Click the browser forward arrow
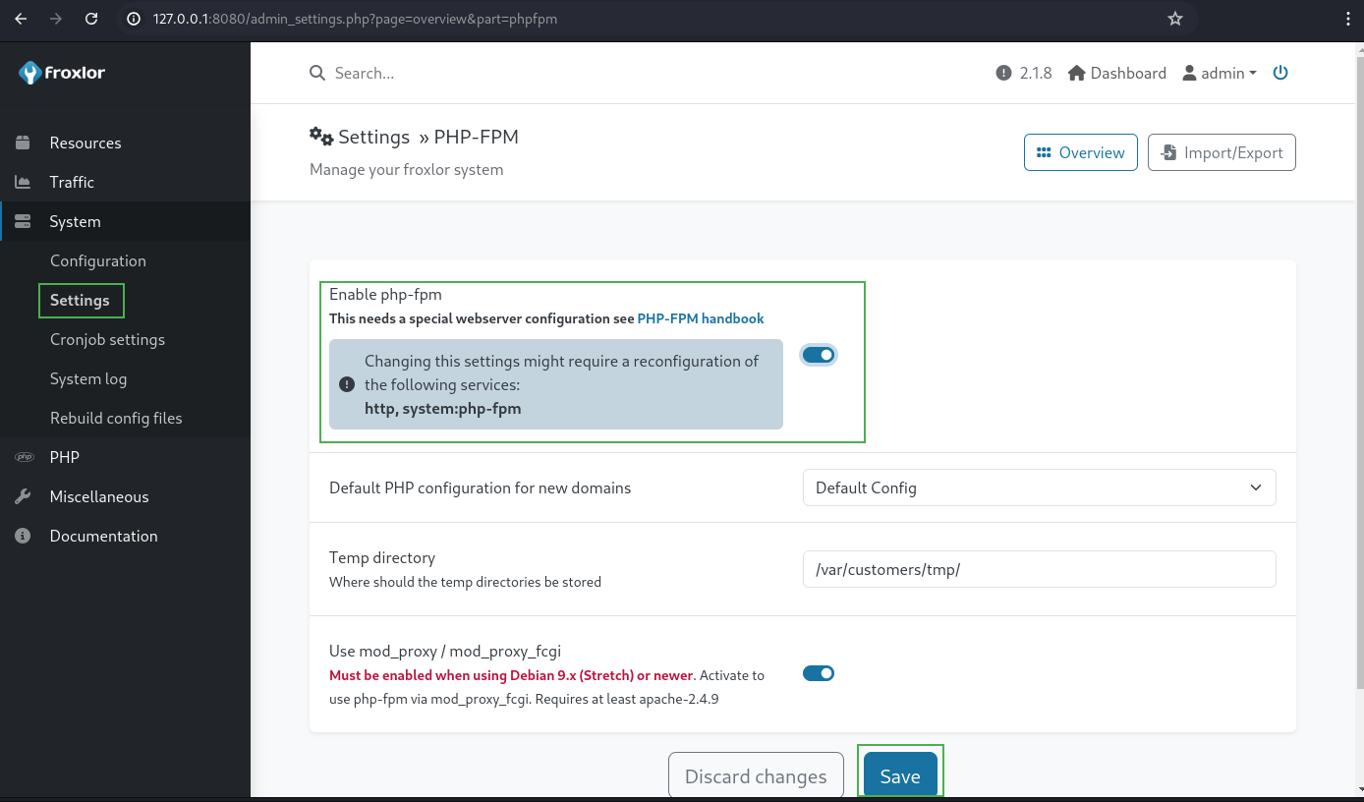1364x802 pixels. coord(56,19)
